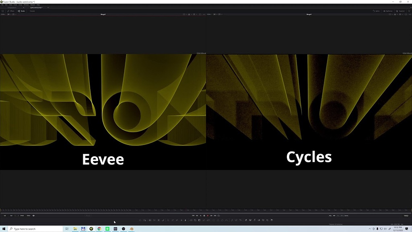
Task: Step back one frame
Action: pyautogui.click(x=197, y=216)
